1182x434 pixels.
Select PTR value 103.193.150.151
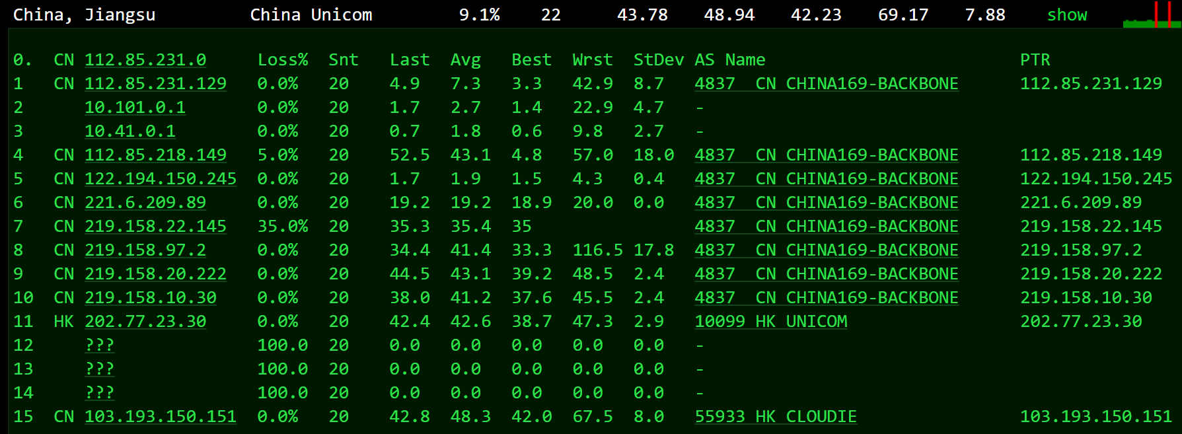[1096, 417]
